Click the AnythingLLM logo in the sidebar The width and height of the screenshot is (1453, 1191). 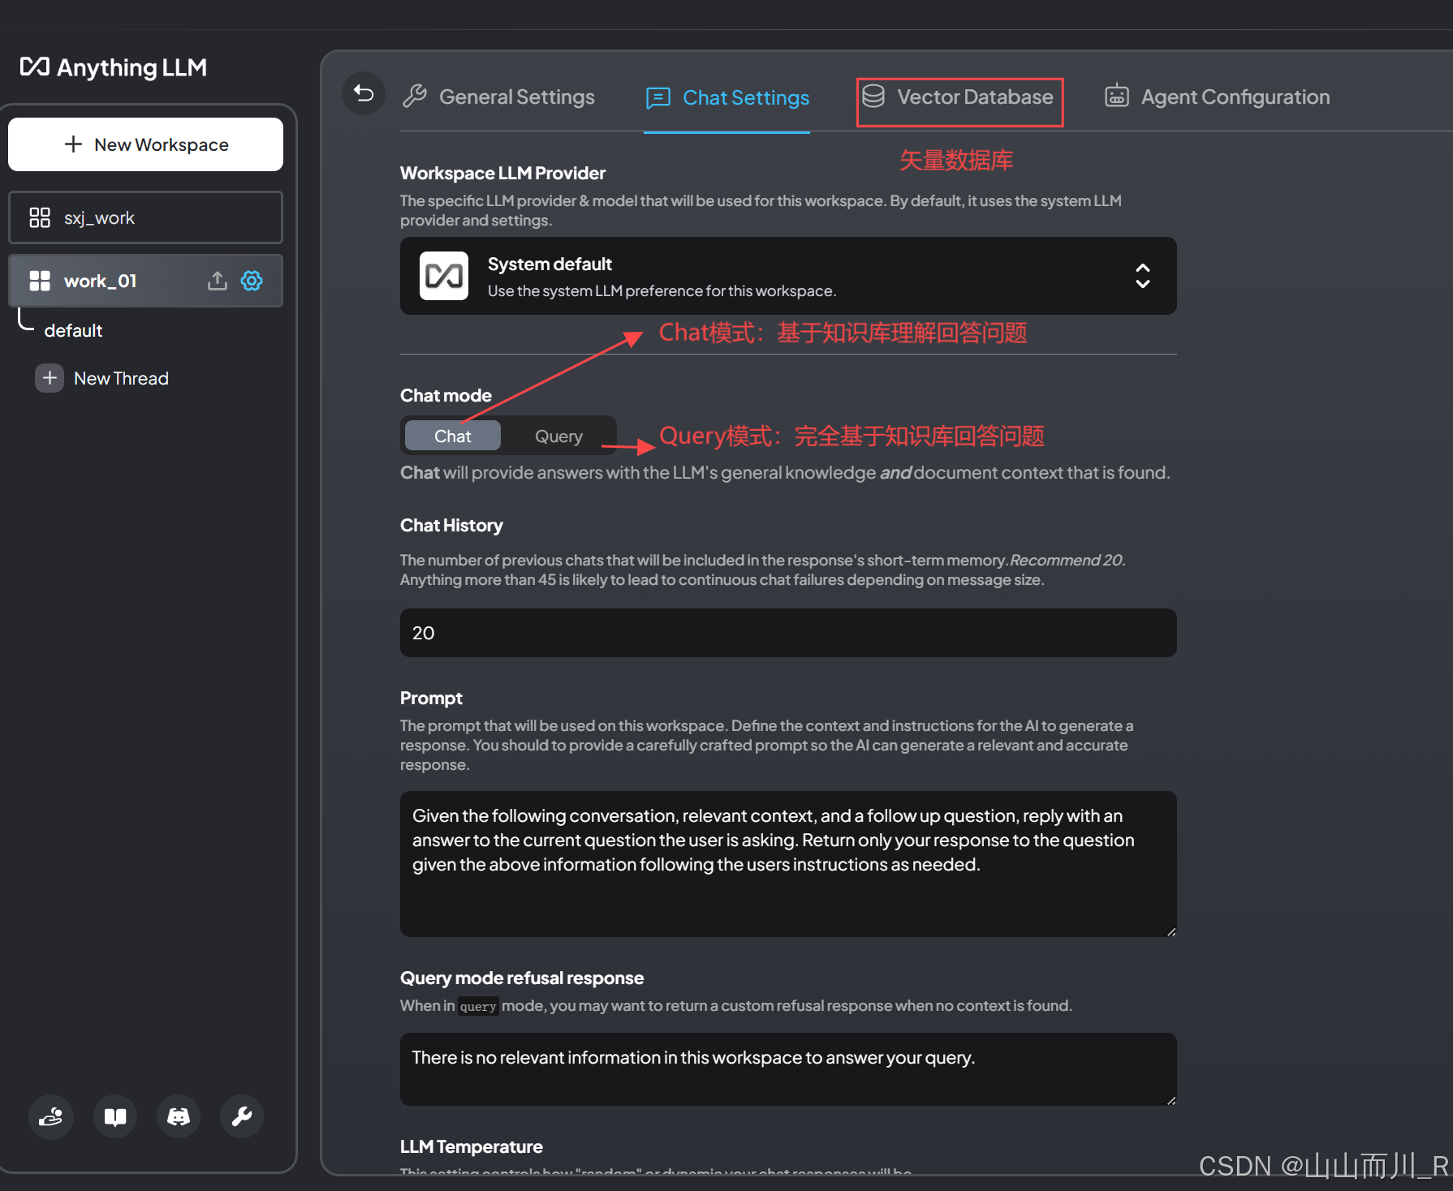114,67
